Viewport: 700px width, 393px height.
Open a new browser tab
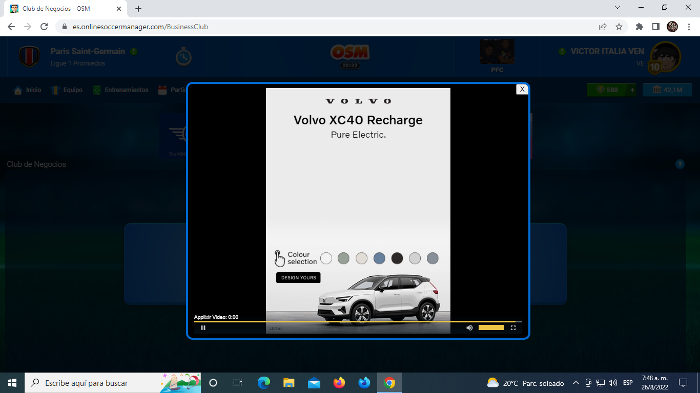[x=138, y=9]
